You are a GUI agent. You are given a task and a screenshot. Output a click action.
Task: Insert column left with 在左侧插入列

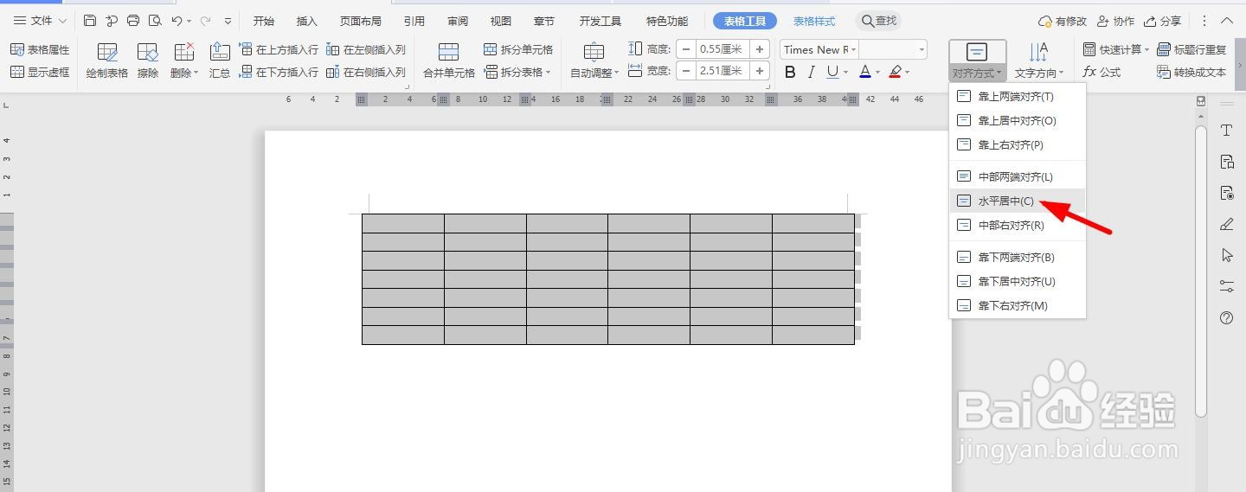pos(366,49)
